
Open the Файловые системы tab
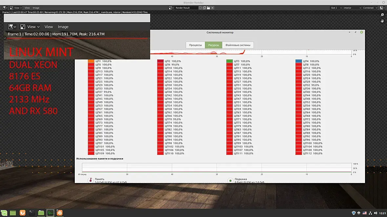click(238, 45)
